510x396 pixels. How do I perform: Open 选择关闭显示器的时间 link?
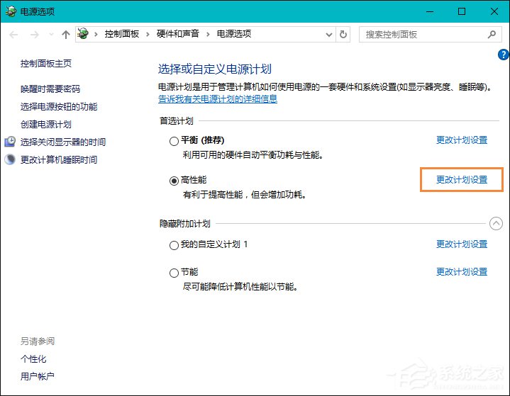tap(63, 142)
